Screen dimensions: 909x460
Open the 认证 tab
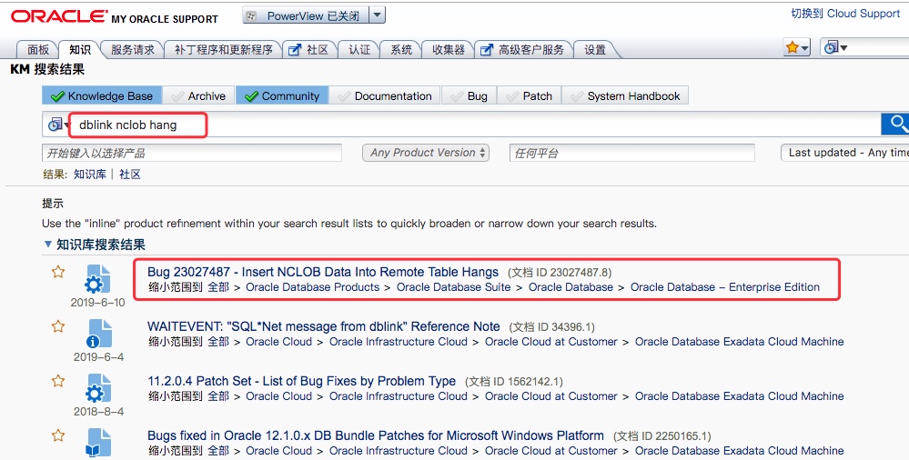click(x=359, y=50)
